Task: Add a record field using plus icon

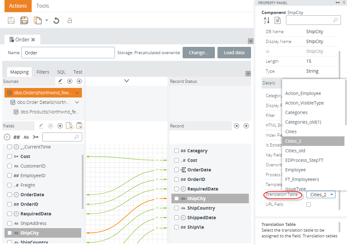Action: pyautogui.click(x=246, y=126)
